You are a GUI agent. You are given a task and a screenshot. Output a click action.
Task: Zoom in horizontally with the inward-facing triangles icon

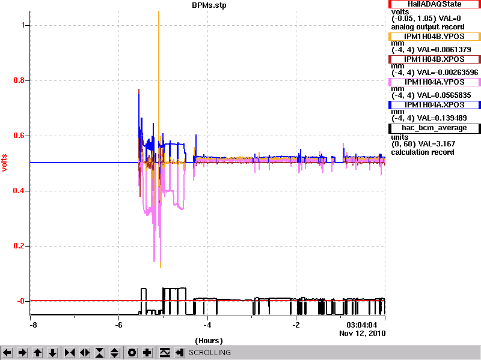[x=70, y=353]
